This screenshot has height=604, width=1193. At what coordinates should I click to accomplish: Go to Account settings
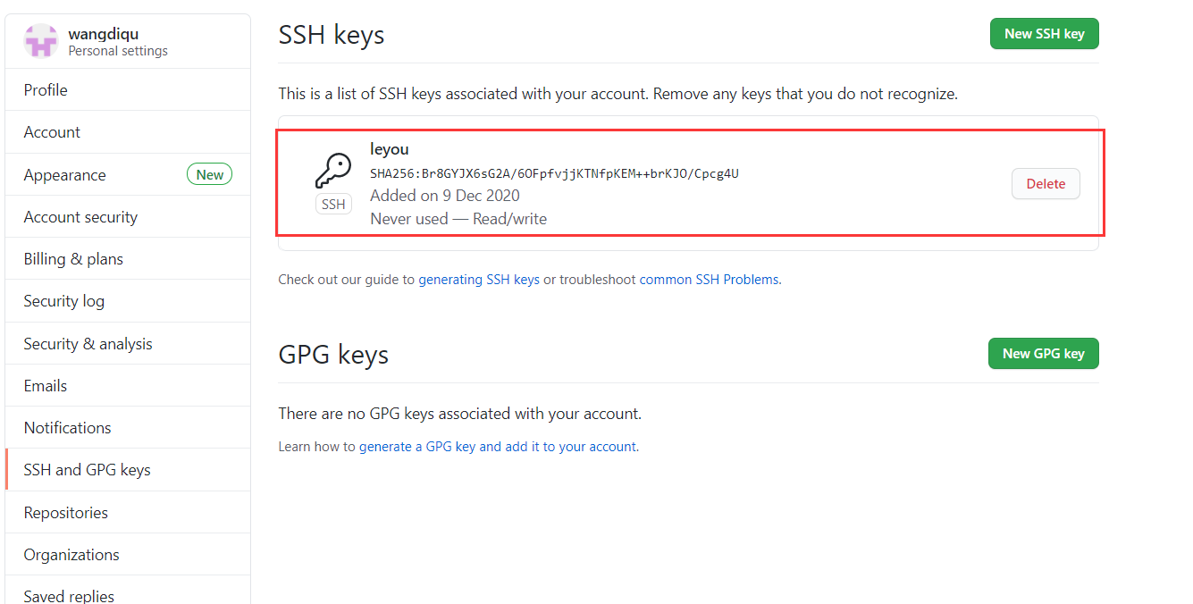(x=52, y=132)
